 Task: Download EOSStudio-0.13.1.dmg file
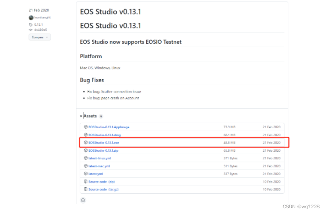(x=105, y=135)
